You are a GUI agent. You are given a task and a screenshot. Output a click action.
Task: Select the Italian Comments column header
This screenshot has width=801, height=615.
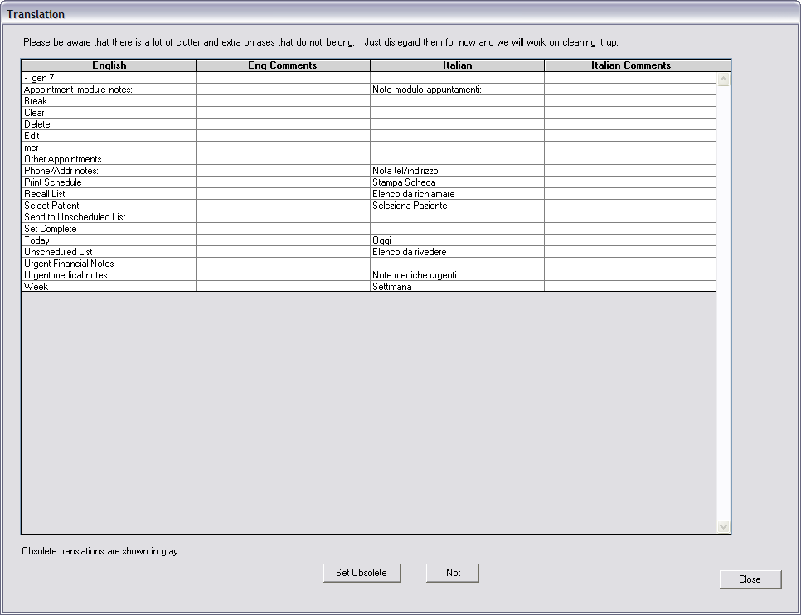638,65
